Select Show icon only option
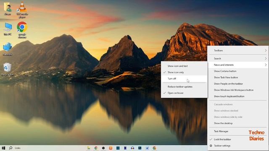Viewport: 269px width, 151px height. pos(184,72)
